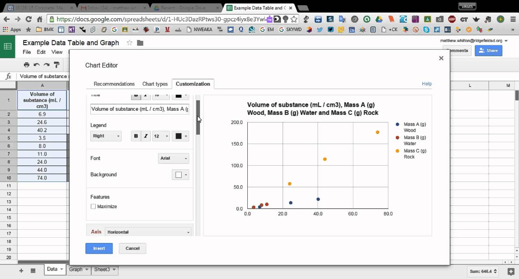The image size is (519, 279).
Task: Select the Customization tab
Action: [193, 84]
